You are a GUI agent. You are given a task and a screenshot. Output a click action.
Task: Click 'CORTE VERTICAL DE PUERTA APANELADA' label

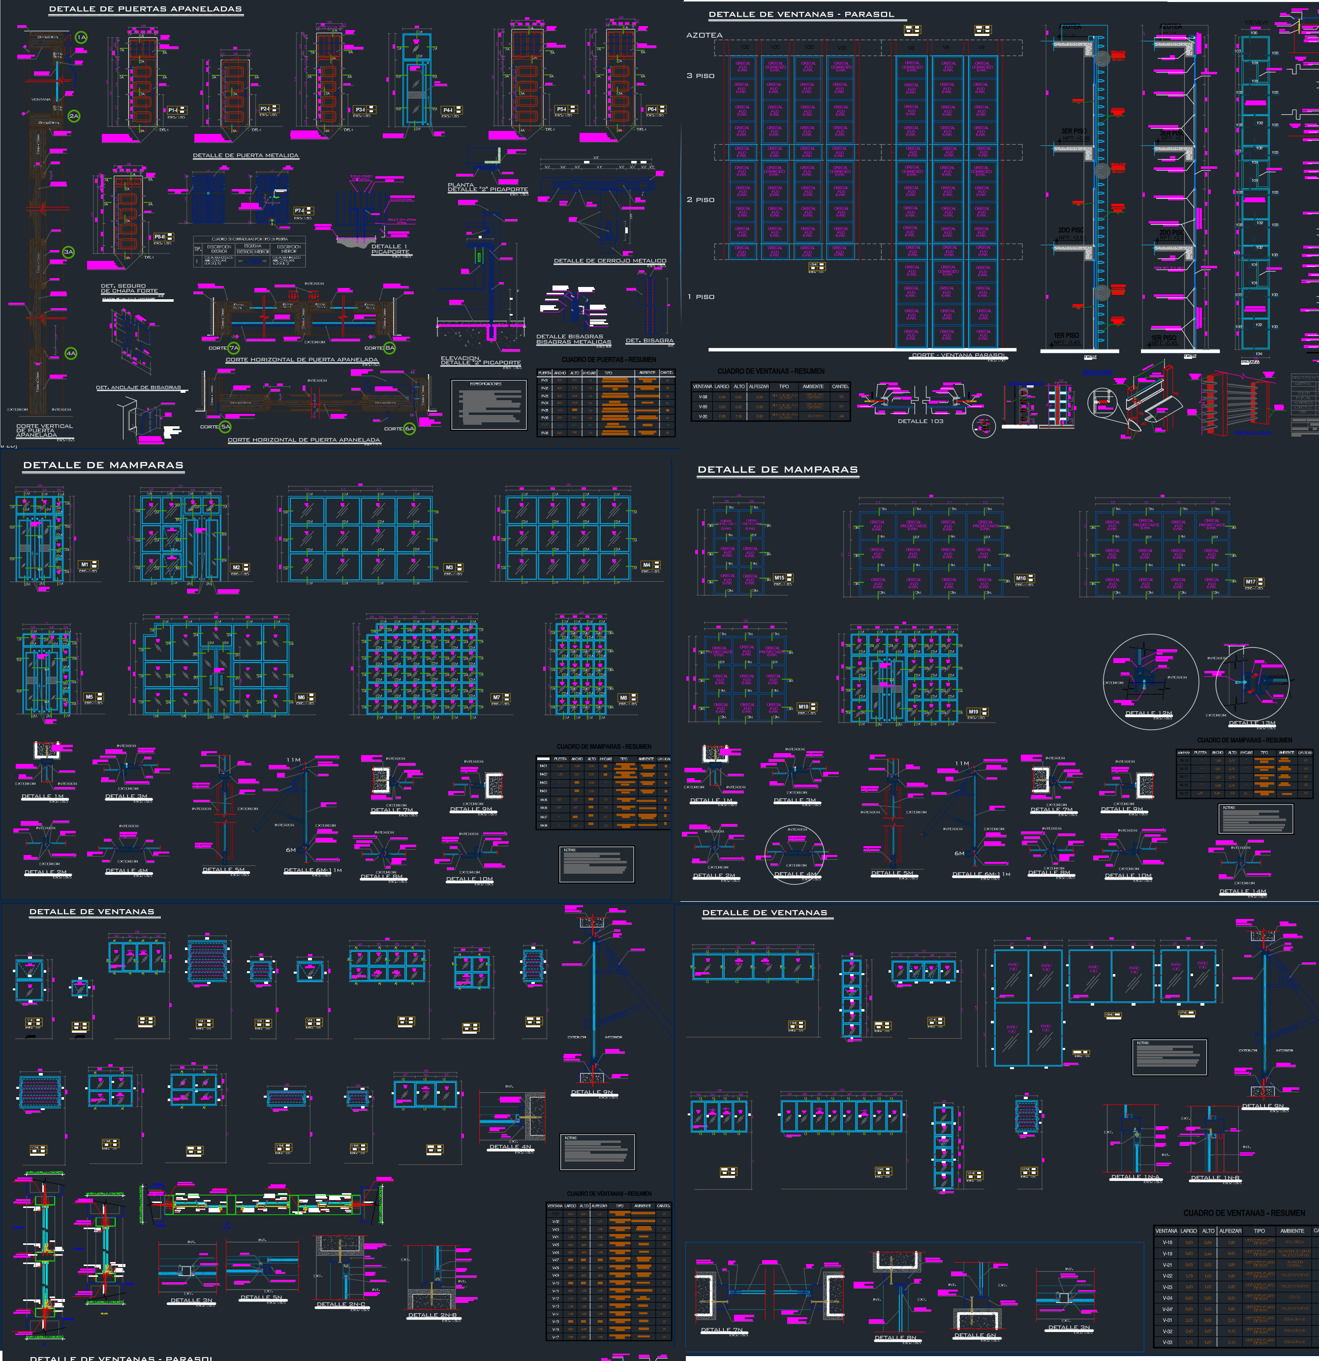(x=44, y=431)
